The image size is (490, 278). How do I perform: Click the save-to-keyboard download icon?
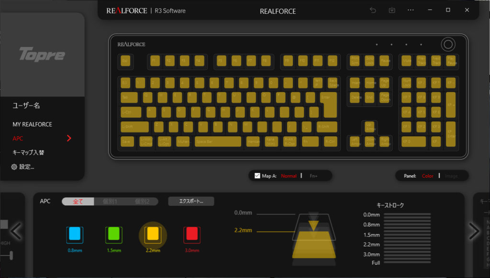click(391, 11)
